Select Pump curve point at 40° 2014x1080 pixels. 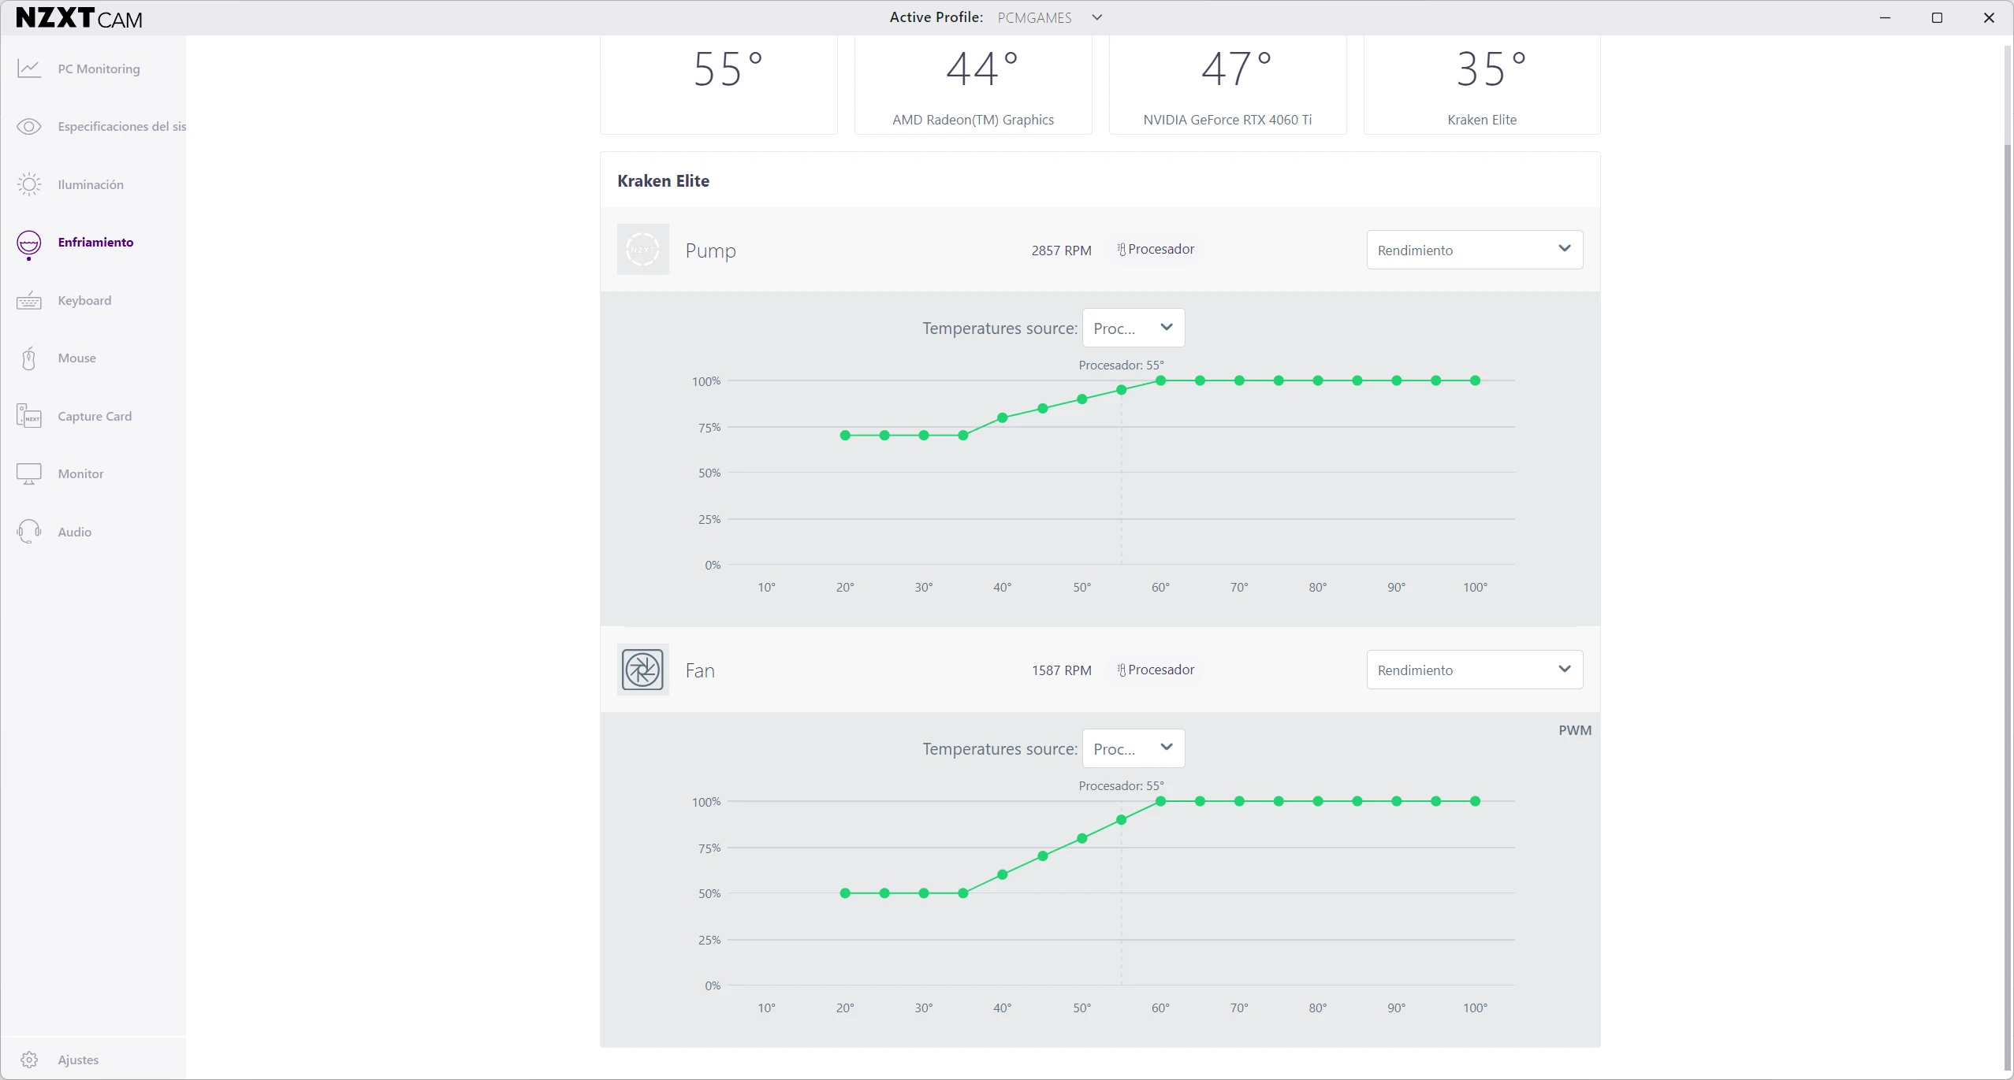(x=1002, y=418)
